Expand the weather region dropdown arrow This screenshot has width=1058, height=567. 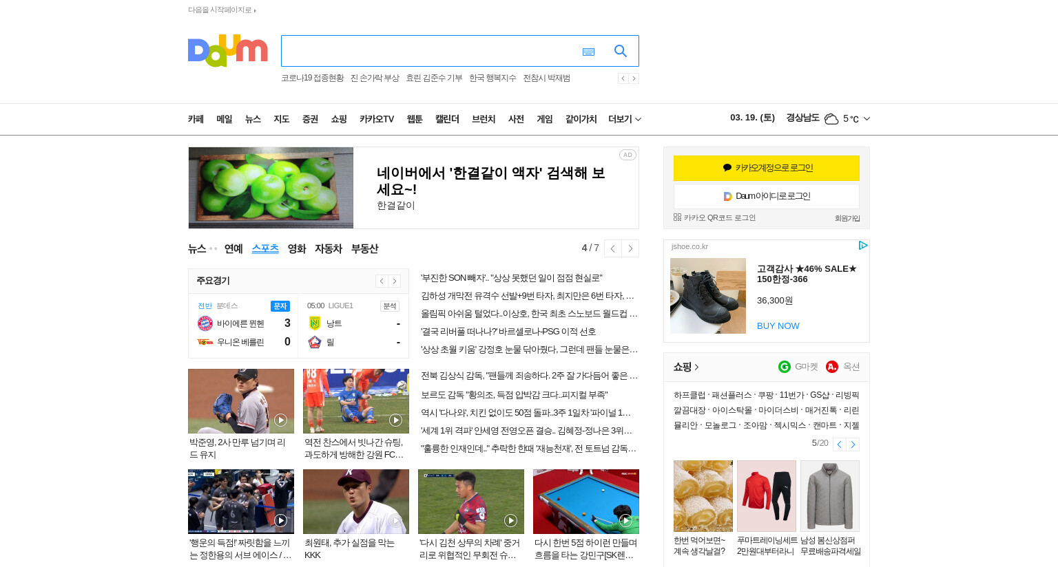(x=867, y=119)
